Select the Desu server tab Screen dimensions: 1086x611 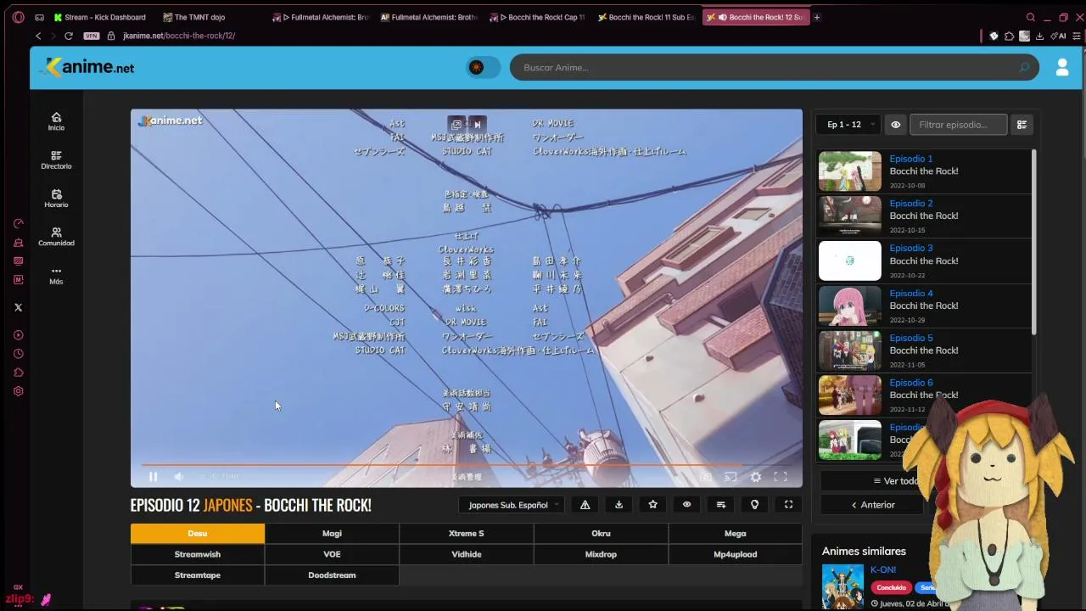click(x=198, y=533)
